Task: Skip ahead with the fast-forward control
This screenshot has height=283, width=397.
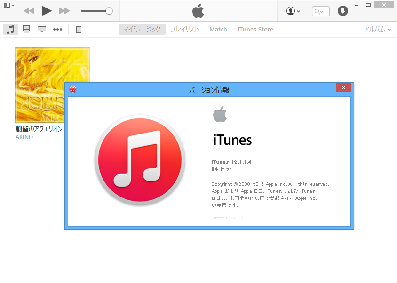Action: coord(64,10)
